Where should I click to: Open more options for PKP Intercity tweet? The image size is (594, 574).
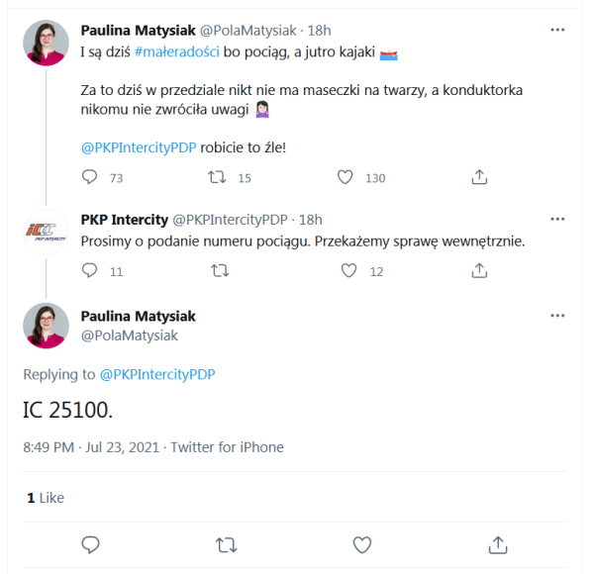click(557, 219)
